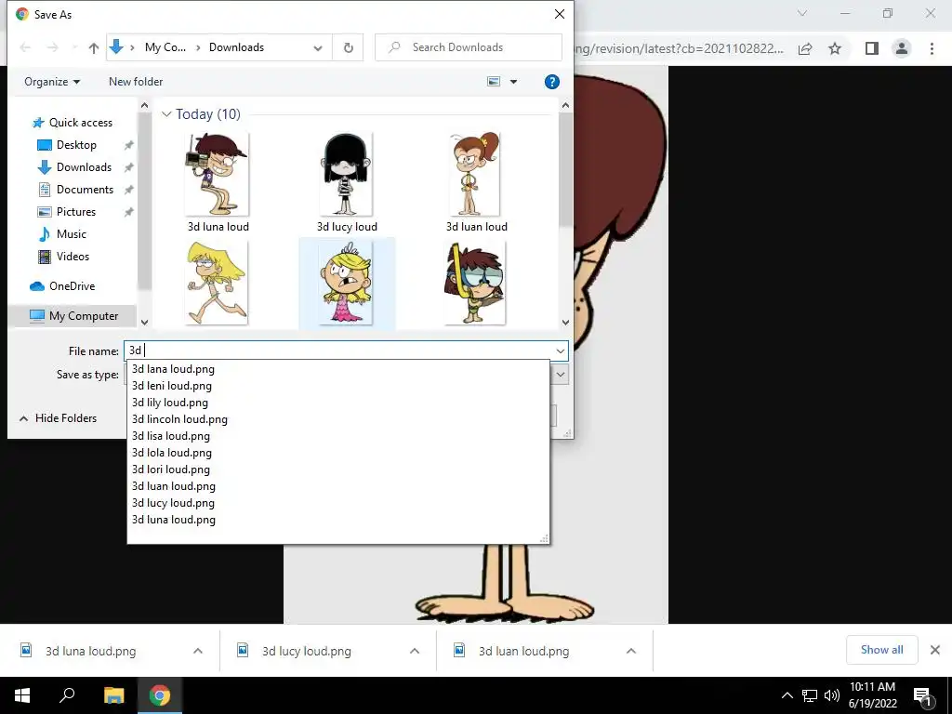
Task: Open Windows taskbar search
Action: [x=67, y=695]
